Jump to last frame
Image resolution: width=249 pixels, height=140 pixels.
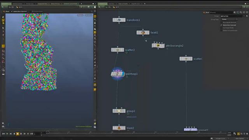[x=32, y=134]
